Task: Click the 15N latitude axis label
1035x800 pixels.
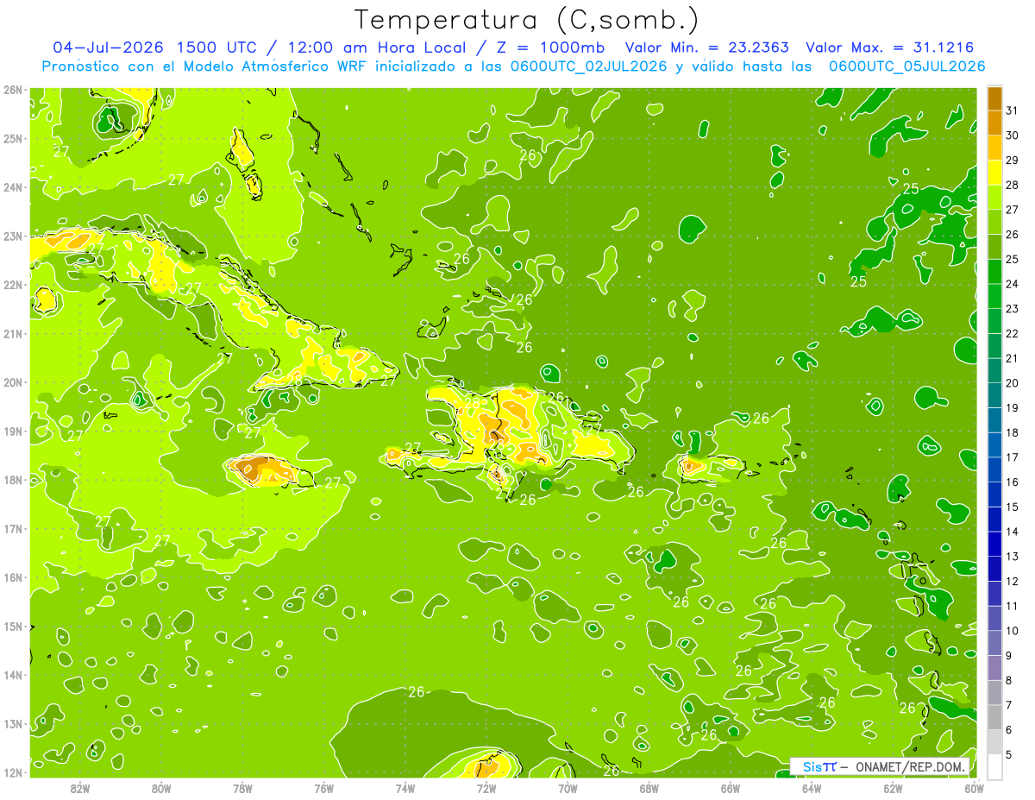Action: (13, 626)
